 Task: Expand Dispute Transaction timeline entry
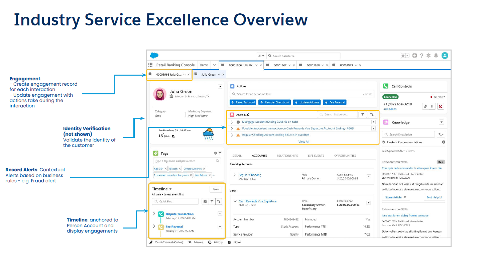[154, 213]
